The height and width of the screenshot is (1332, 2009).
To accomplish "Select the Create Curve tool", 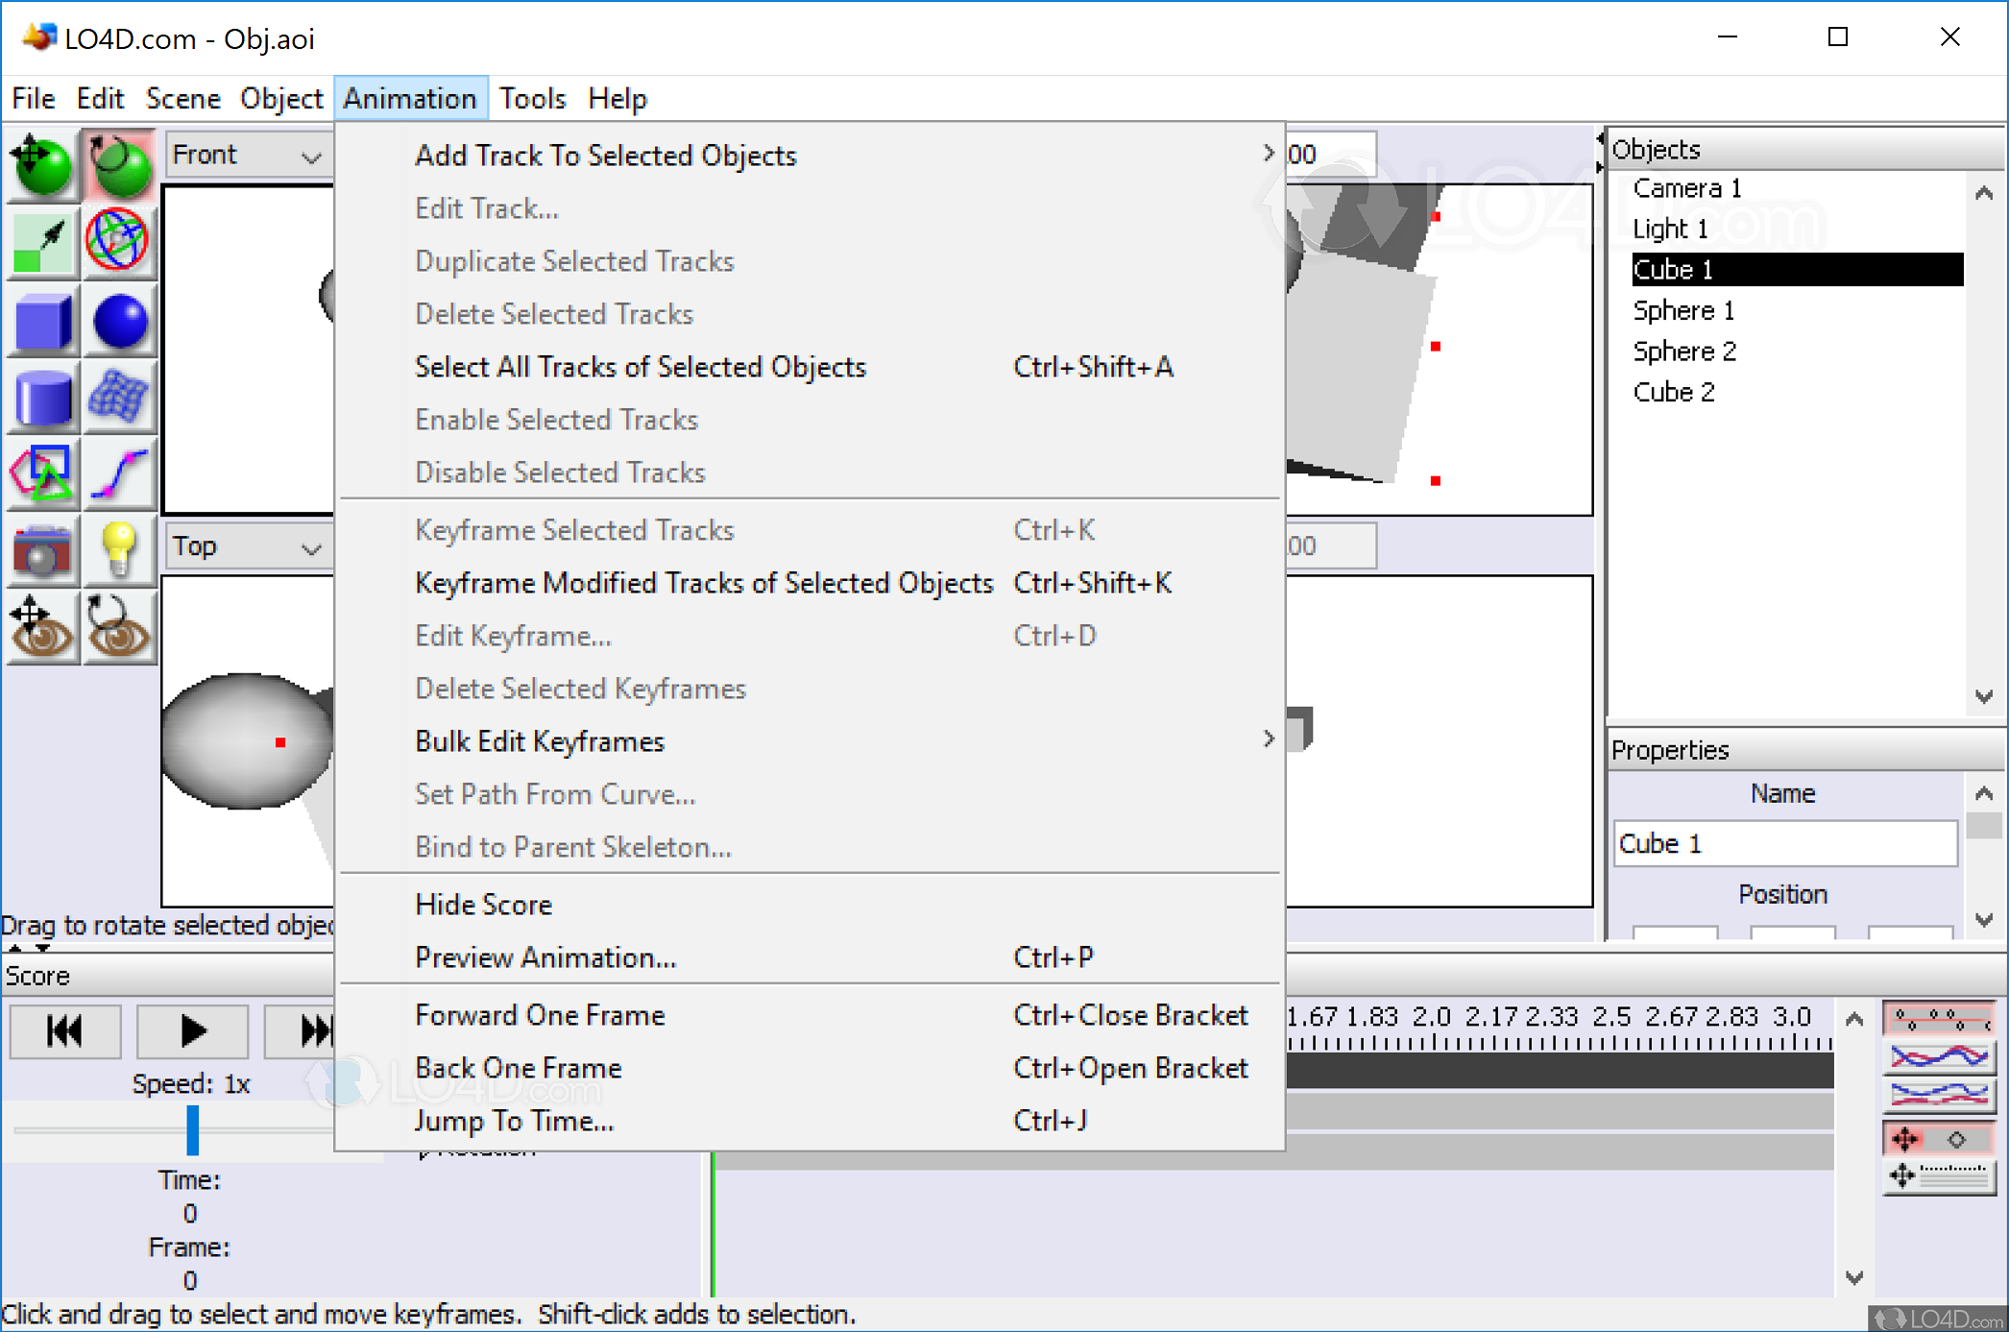I will pyautogui.click(x=119, y=474).
